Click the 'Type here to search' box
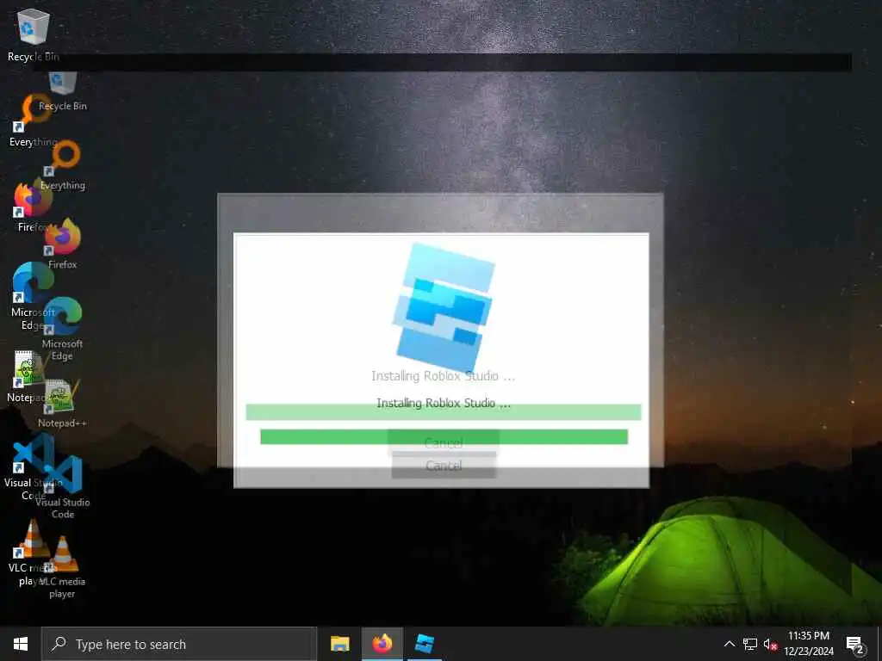Image resolution: width=882 pixels, height=661 pixels. (x=179, y=644)
